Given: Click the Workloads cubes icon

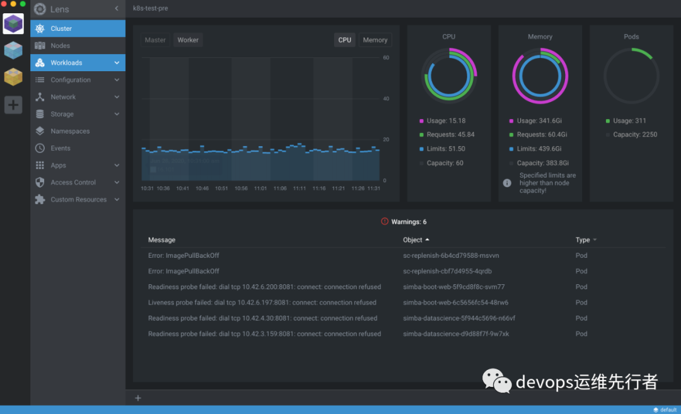Looking at the screenshot, I should (40, 62).
